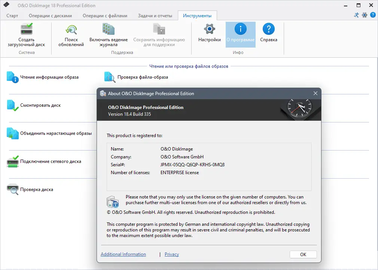Screen dimensions: 378x270
Task: Click the greyed-out Сохранить информацию для поддержки icon
Action: pos(159,29)
